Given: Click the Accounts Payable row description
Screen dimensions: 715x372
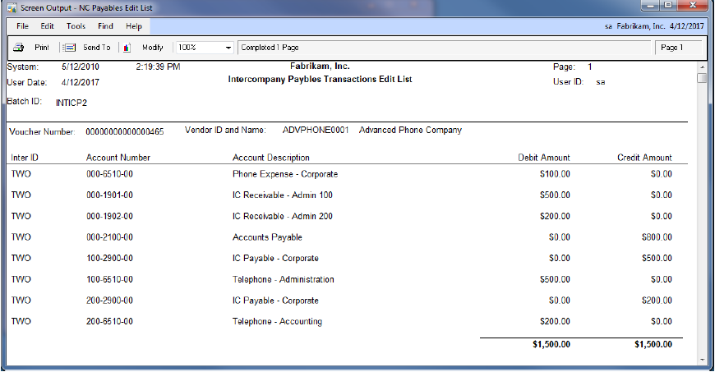Looking at the screenshot, I should point(267,237).
